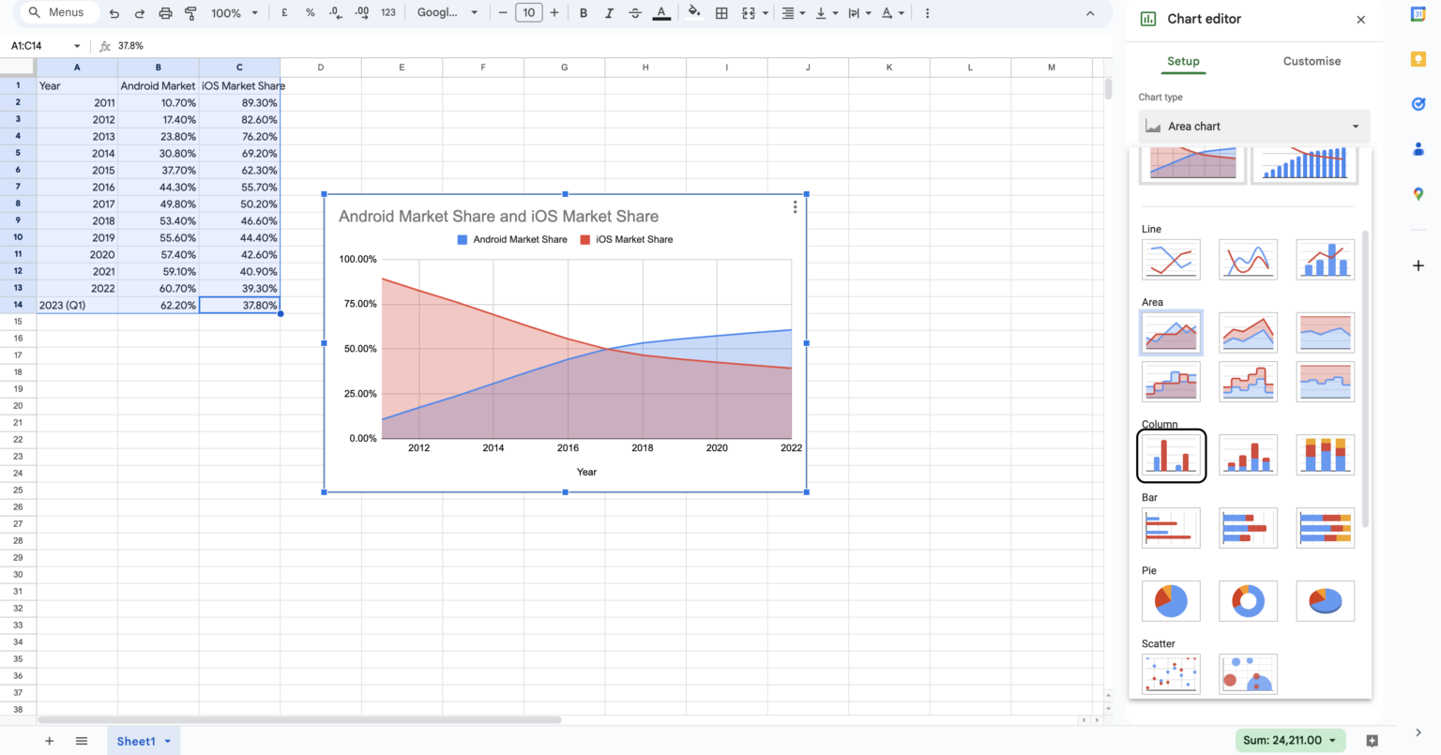Screen dimensions: 1441x755
Task: Open the print dialog
Action: [165, 12]
